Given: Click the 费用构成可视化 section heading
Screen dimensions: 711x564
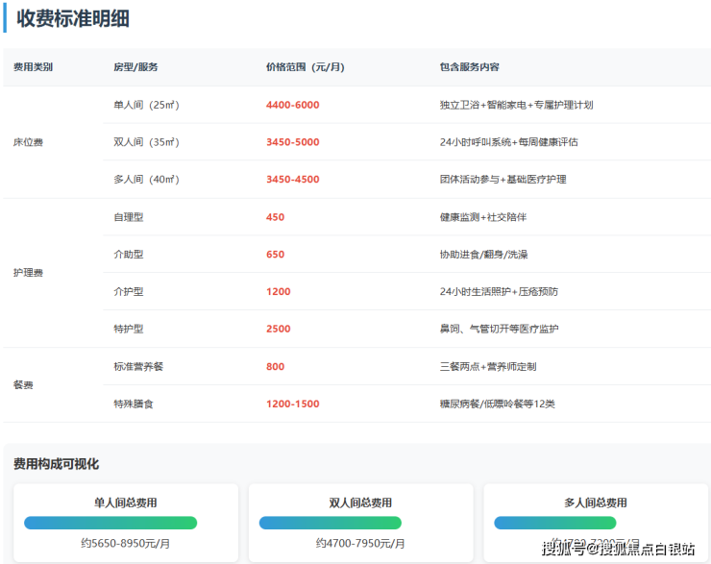Looking at the screenshot, I should coord(56,464).
